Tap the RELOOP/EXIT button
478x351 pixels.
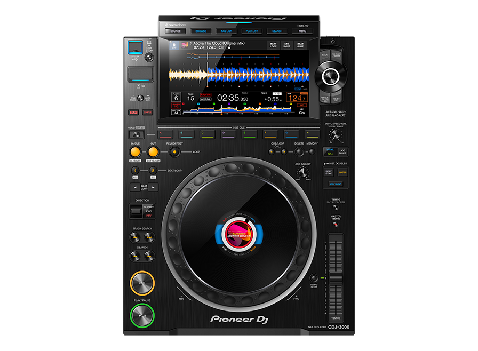175,151
